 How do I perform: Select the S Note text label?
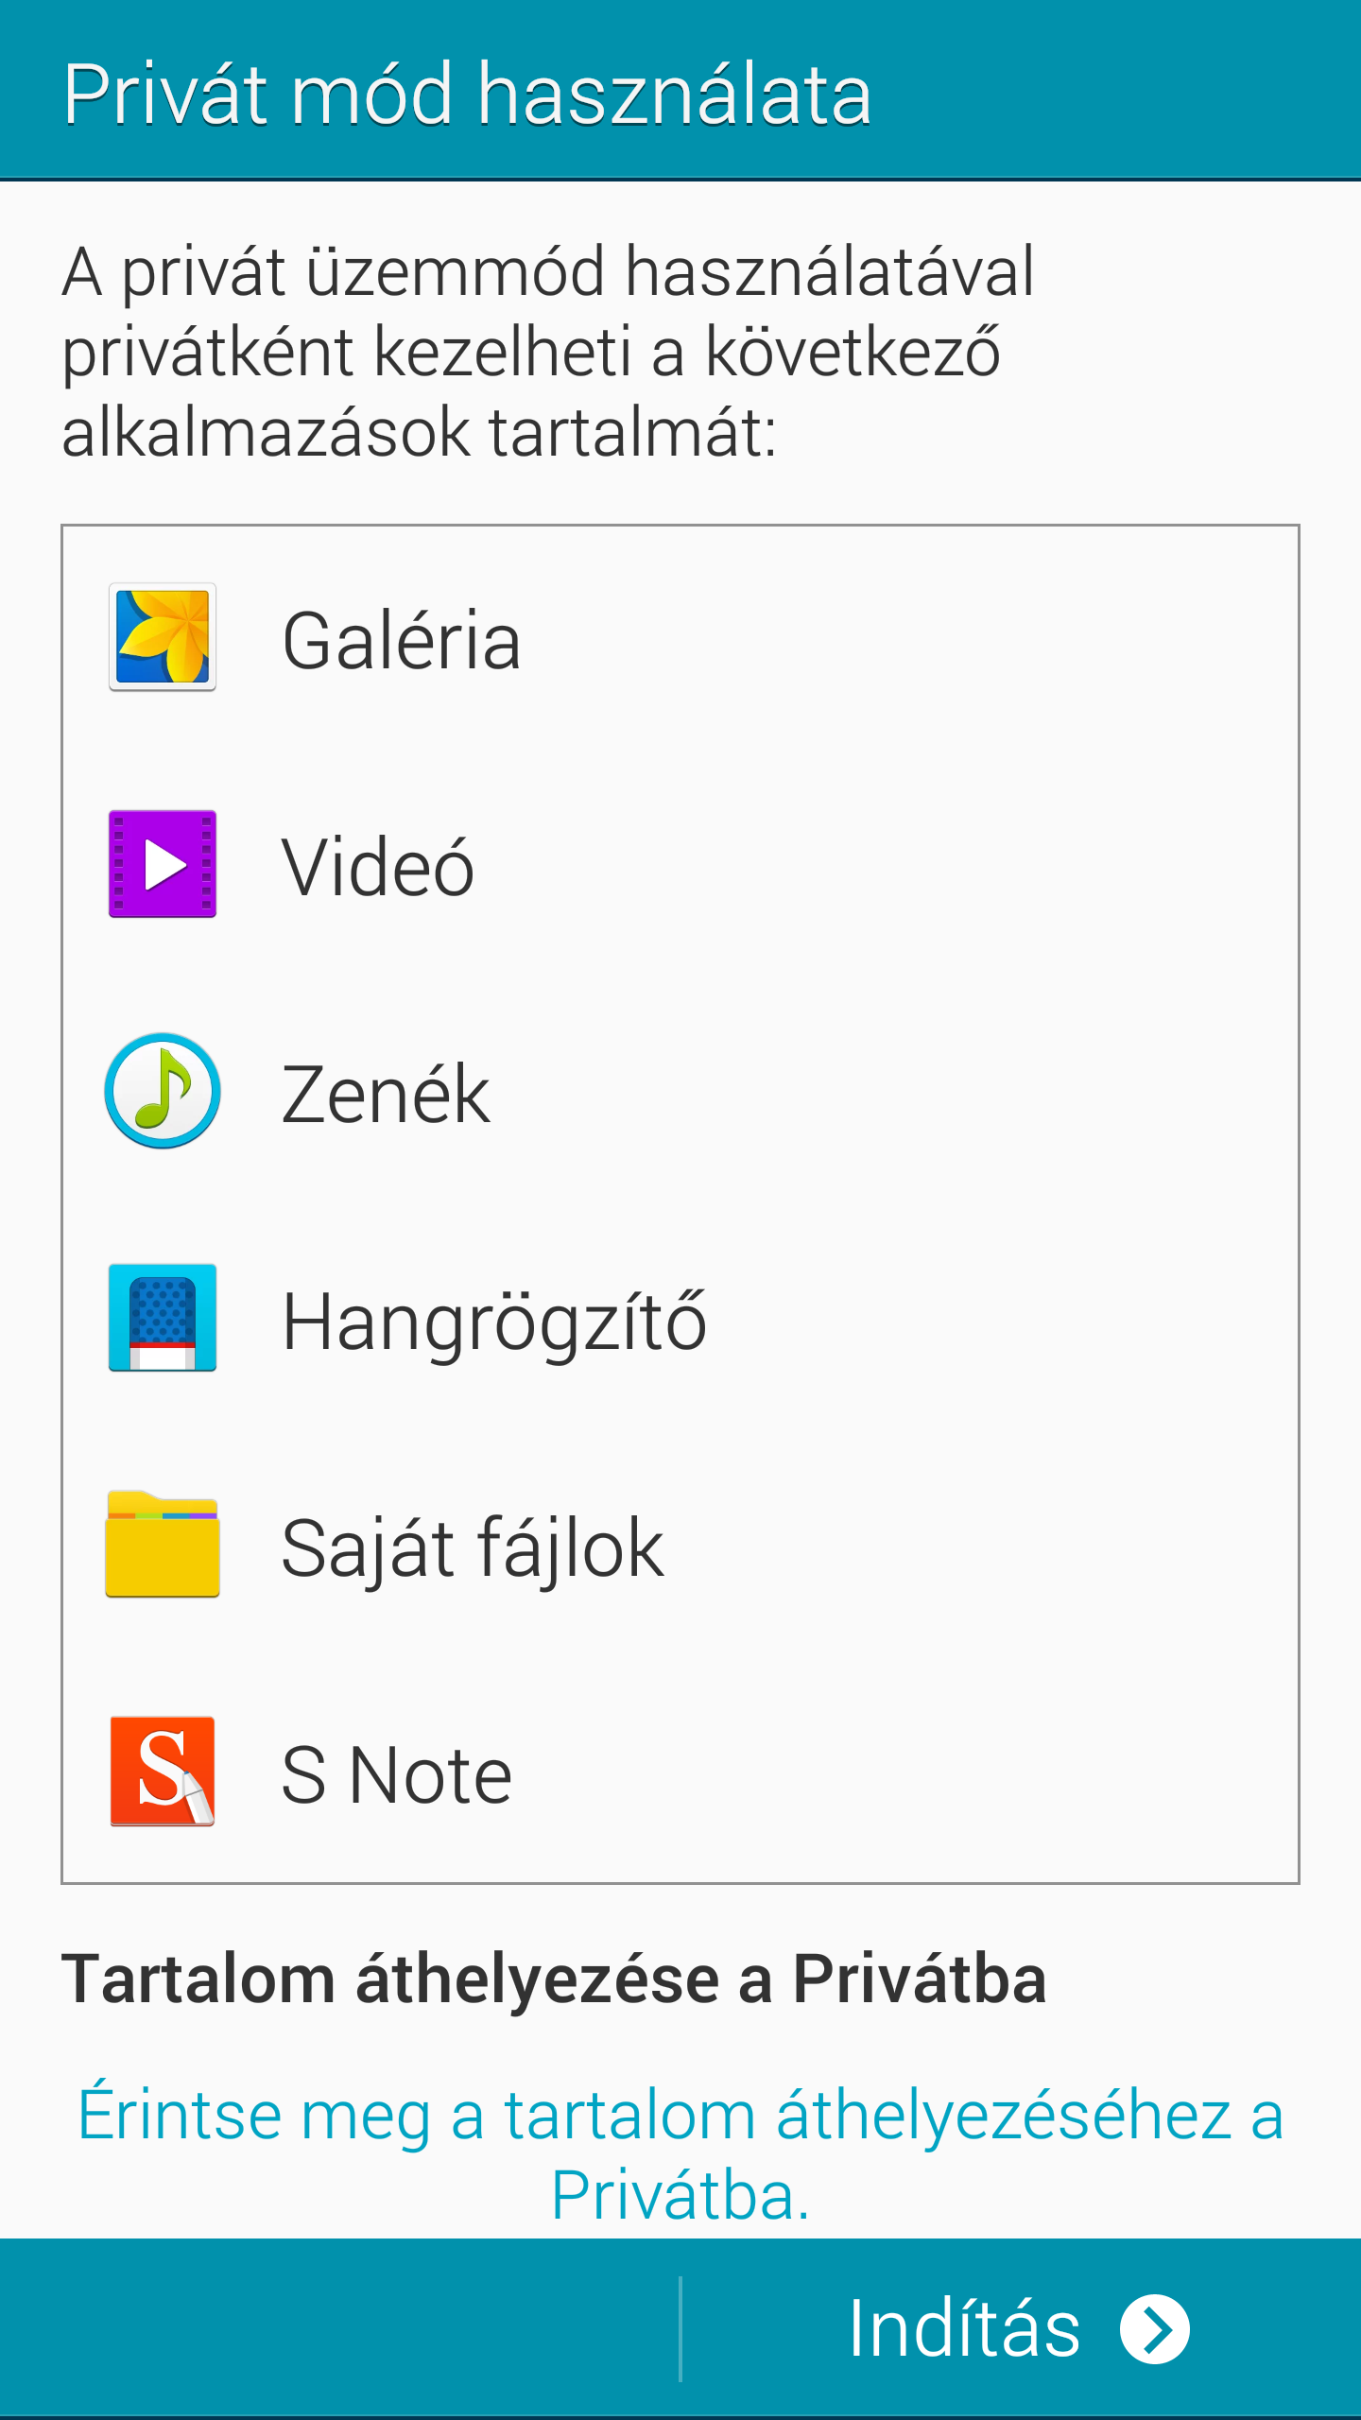pos(397,1775)
